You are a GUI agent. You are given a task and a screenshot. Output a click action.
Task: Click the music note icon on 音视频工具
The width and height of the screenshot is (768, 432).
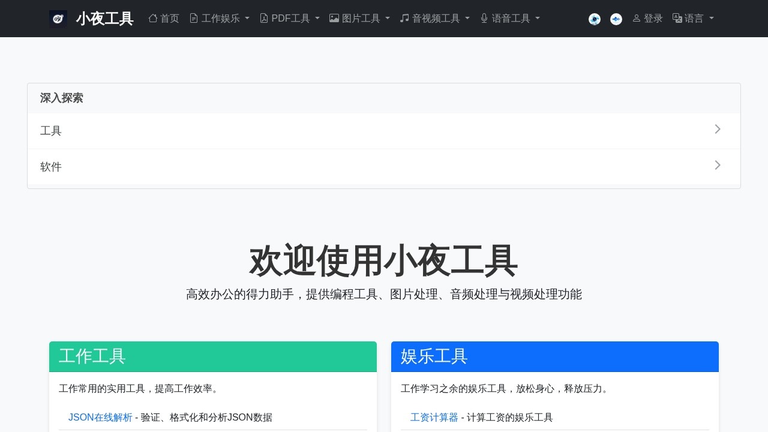click(x=404, y=18)
